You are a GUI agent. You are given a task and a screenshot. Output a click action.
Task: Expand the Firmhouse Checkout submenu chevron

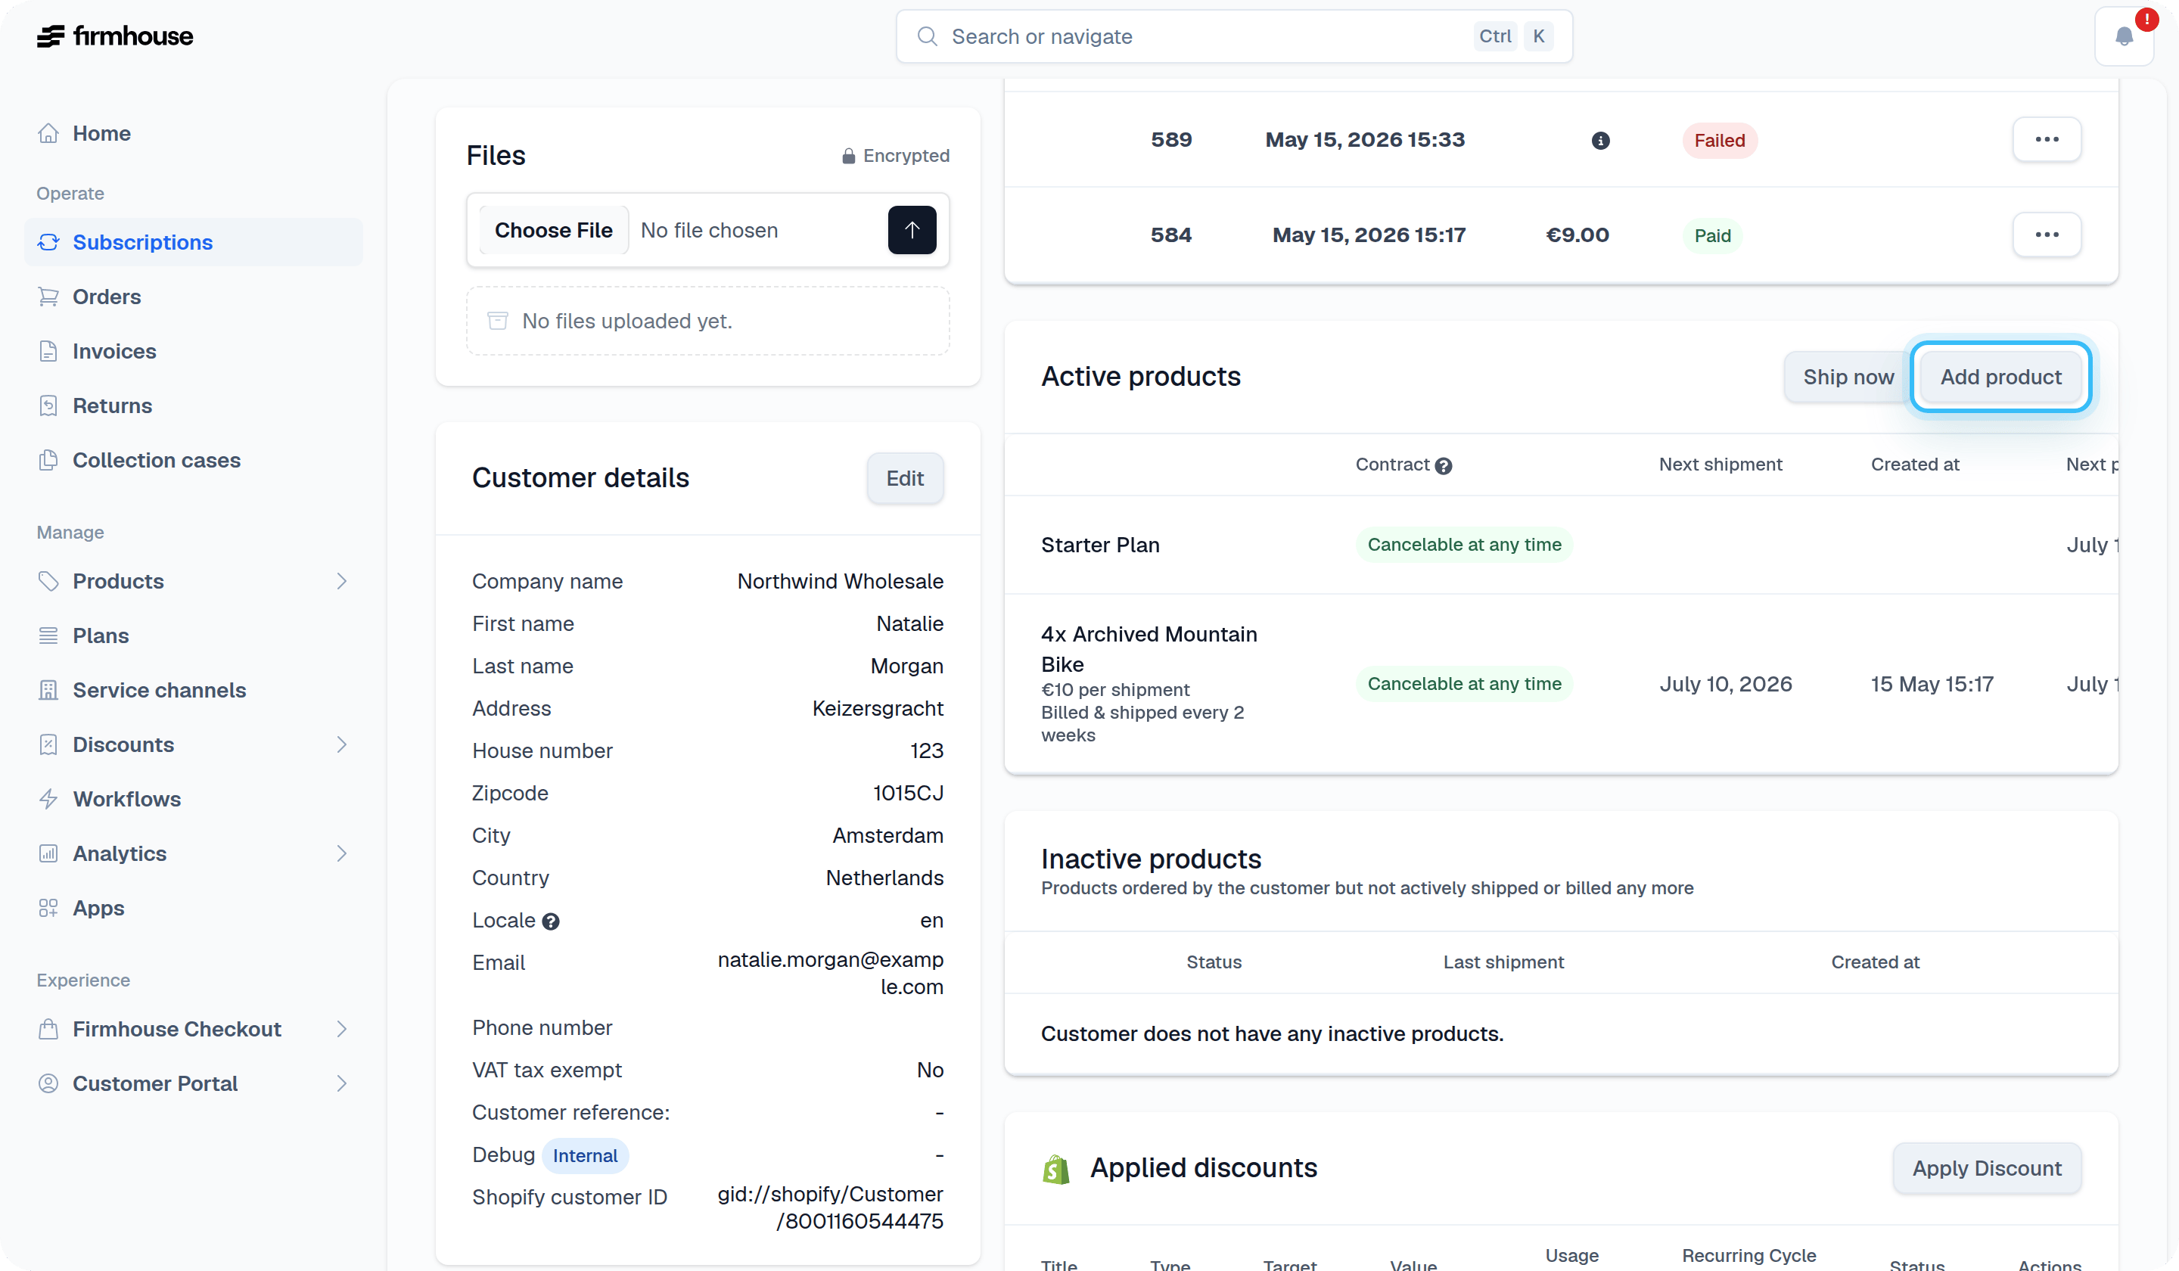point(341,1029)
